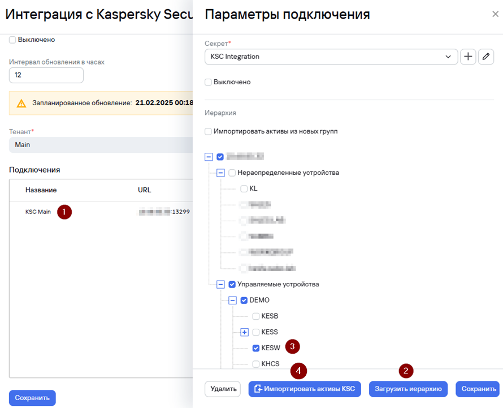This screenshot has height=408, width=503.
Task: Check Нераспределенные устройства checkbox
Action: coord(232,173)
